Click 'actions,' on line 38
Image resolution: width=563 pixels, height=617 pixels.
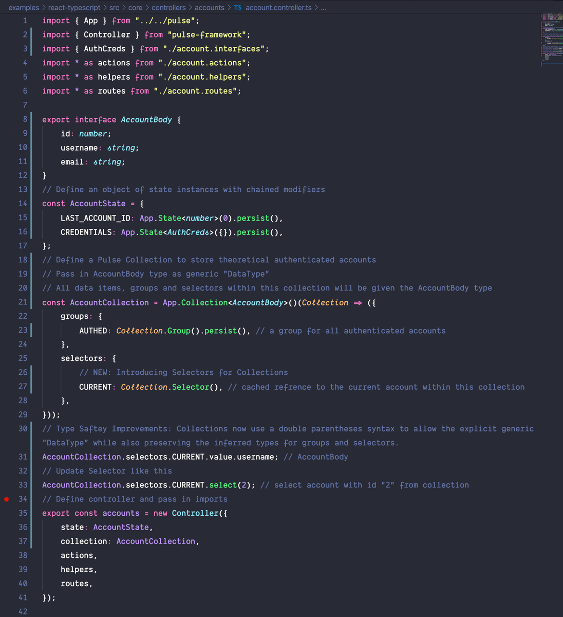pos(79,555)
